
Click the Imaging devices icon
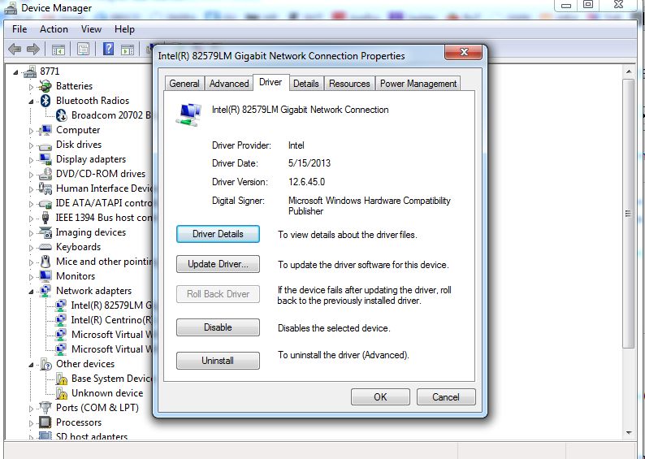[45, 232]
